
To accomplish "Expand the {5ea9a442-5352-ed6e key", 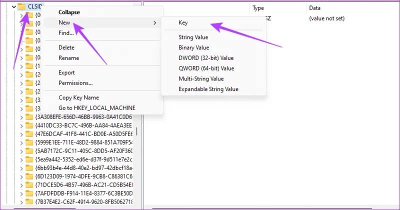I will [x=21, y=159].
